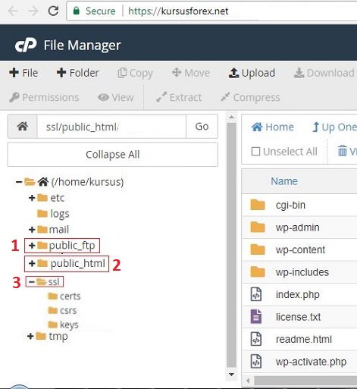Collapse the ssl folder in tree
Screen dimensions: 357x389
click(x=31, y=281)
